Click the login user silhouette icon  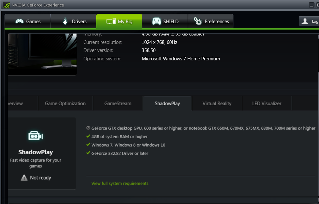[305, 21]
